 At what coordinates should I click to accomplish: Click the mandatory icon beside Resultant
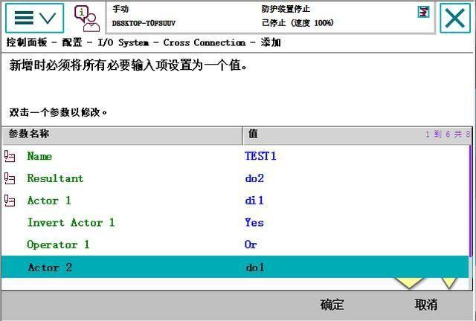coord(10,178)
